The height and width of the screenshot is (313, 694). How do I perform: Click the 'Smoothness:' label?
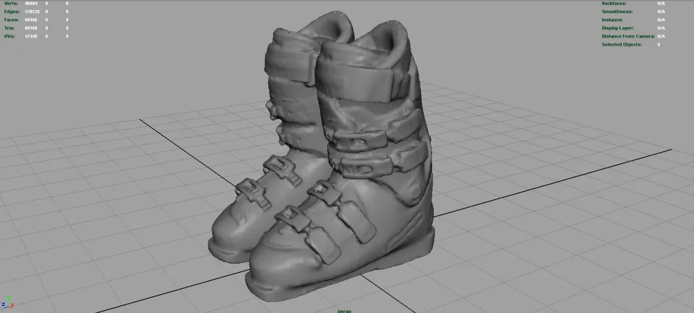[x=617, y=12]
